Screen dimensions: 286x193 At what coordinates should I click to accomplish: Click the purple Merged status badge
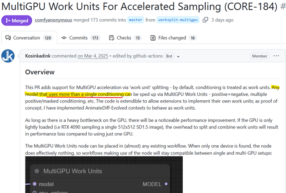point(17,21)
